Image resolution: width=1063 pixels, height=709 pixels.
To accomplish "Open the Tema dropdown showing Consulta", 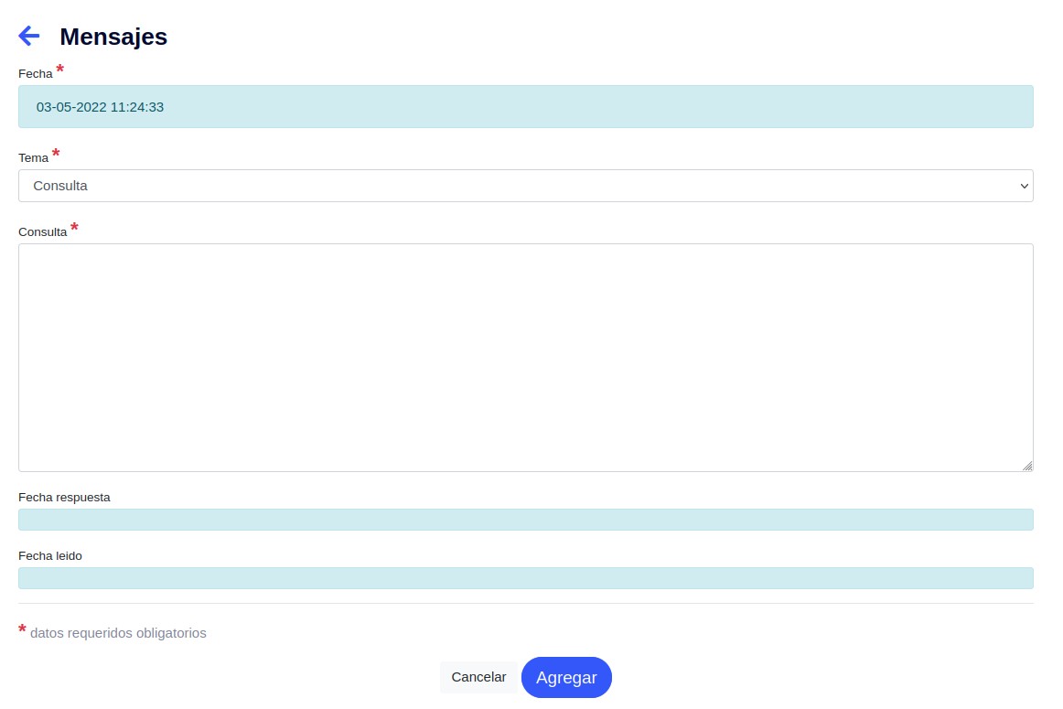I will 525,186.
